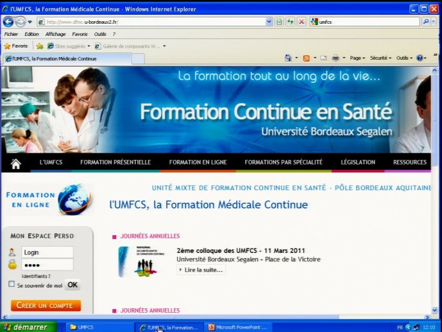This screenshot has width=442, height=332.
Task: Open the Favoris menu in menu bar
Action: coord(80,34)
